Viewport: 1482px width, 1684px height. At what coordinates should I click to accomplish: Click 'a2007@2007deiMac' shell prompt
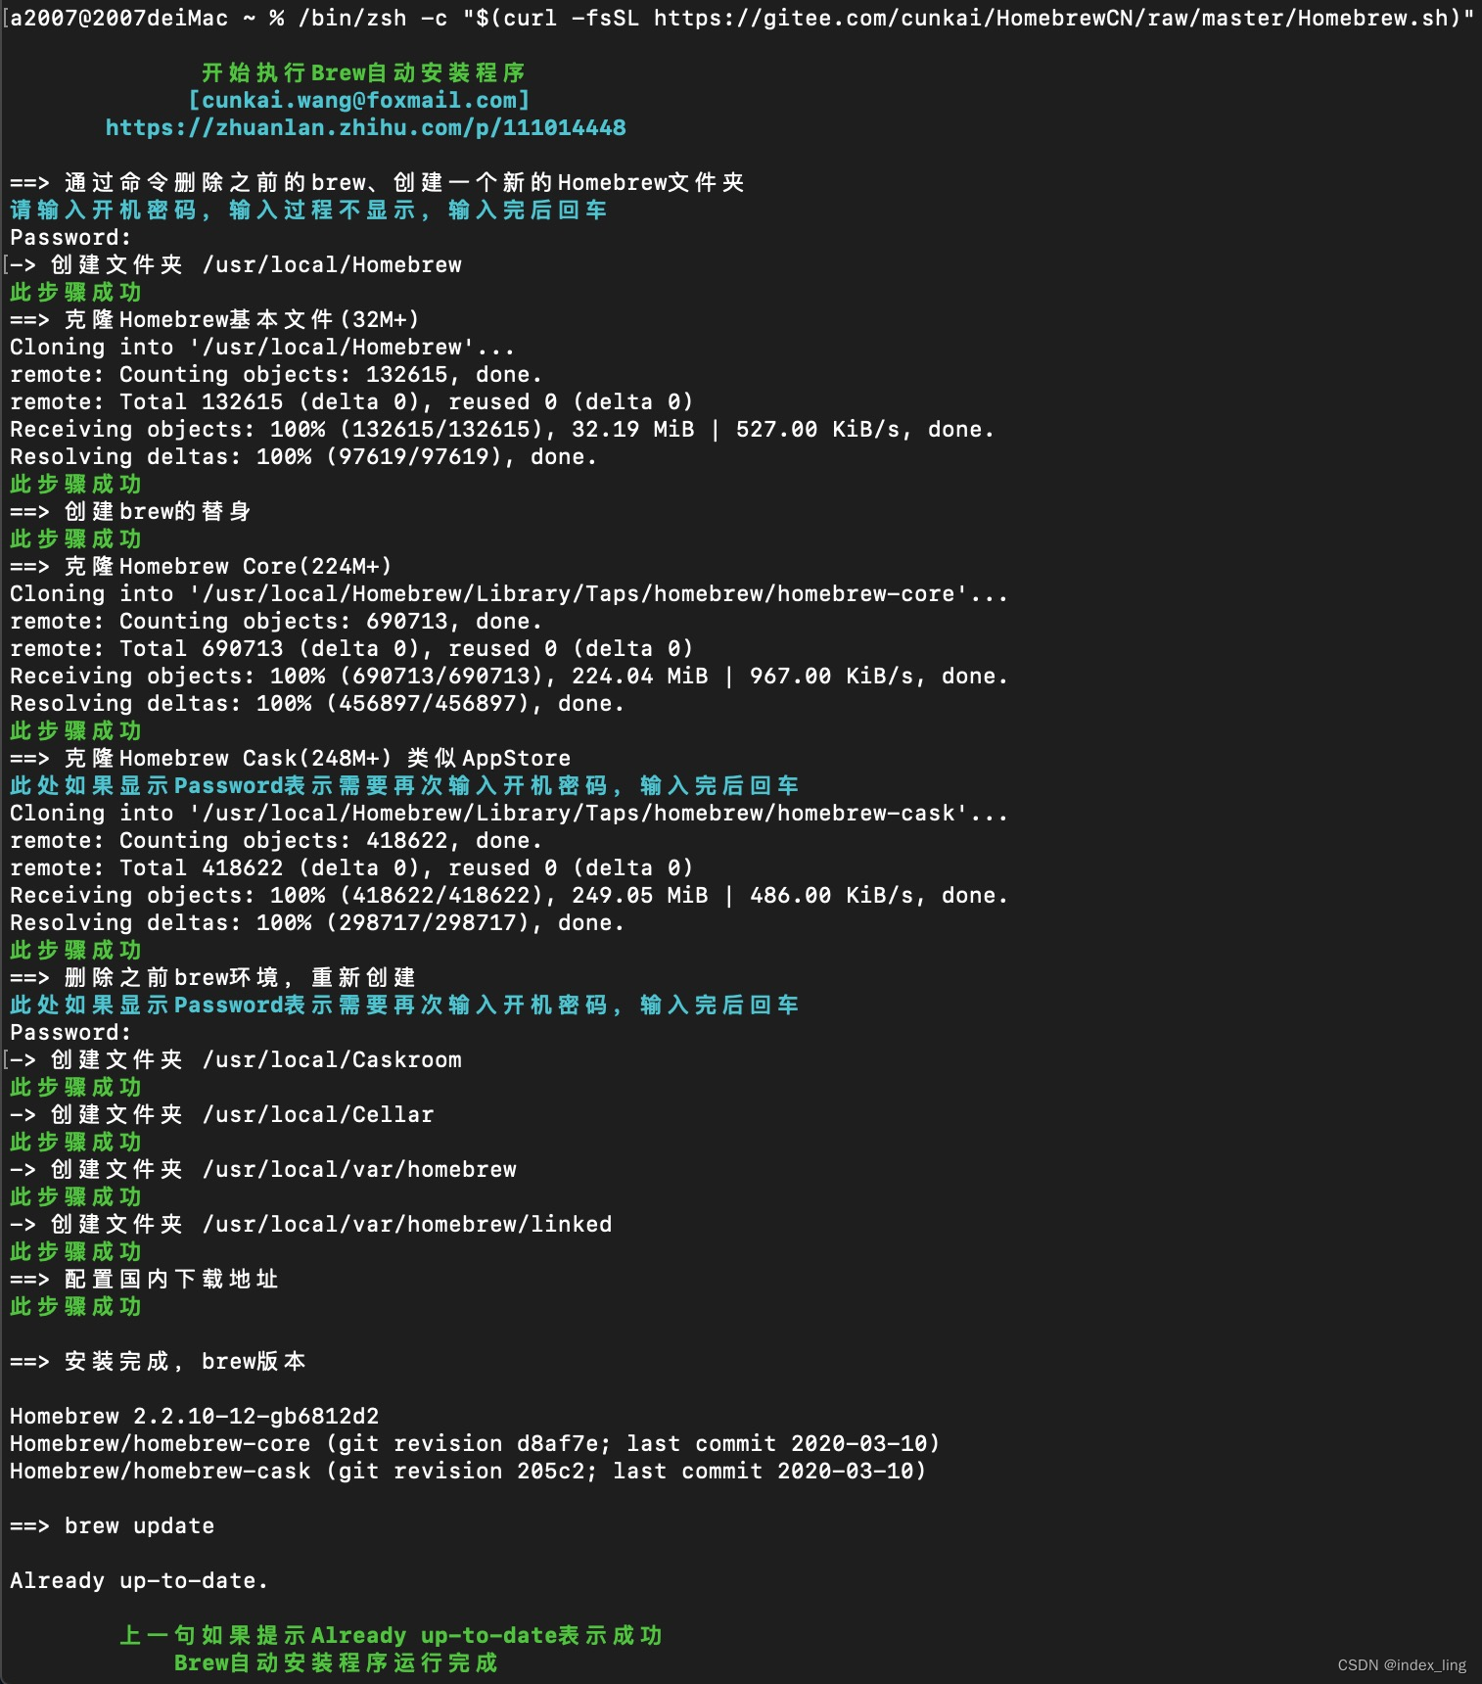click(118, 18)
